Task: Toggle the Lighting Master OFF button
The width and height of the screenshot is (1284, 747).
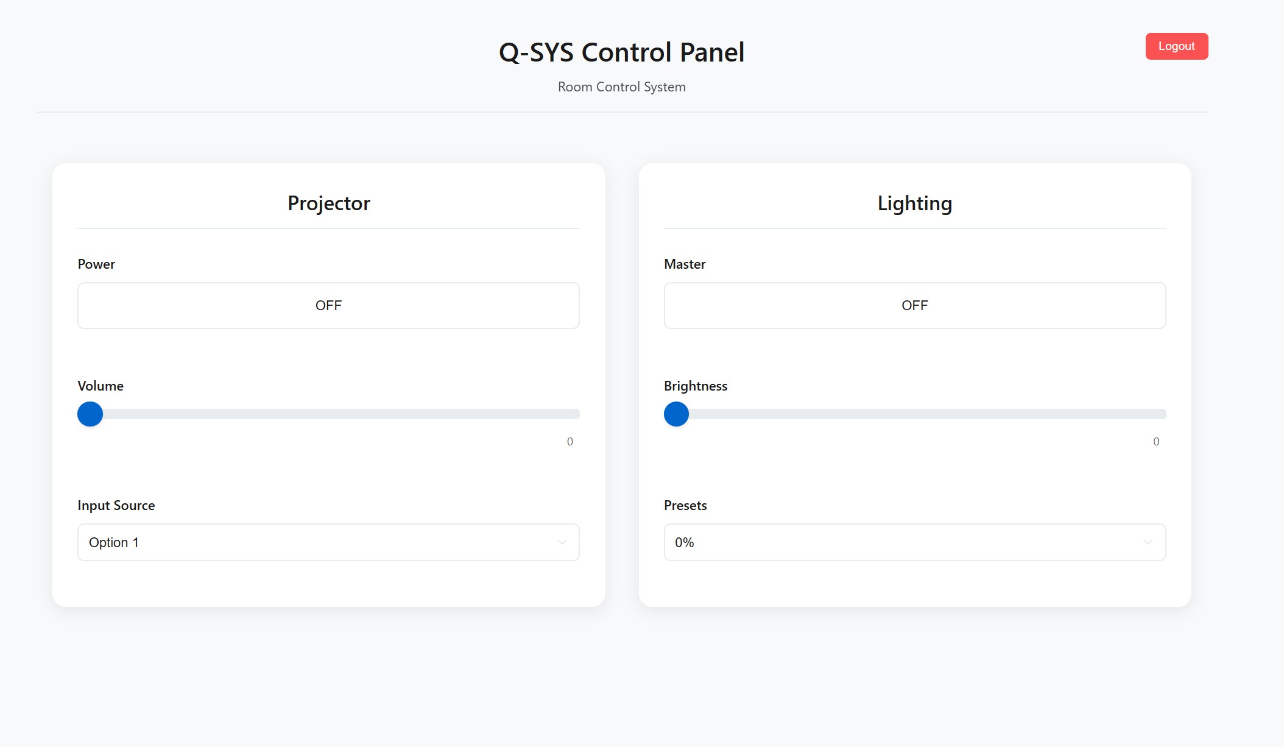Action: click(x=914, y=305)
